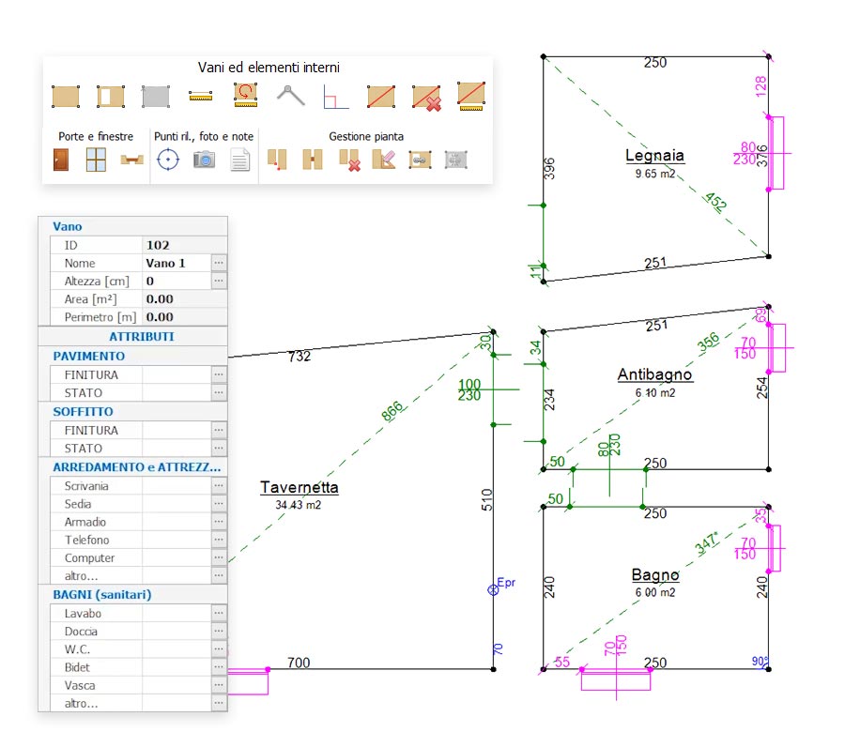Click the Epr reference point marker
The image size is (845, 747).
click(x=493, y=589)
